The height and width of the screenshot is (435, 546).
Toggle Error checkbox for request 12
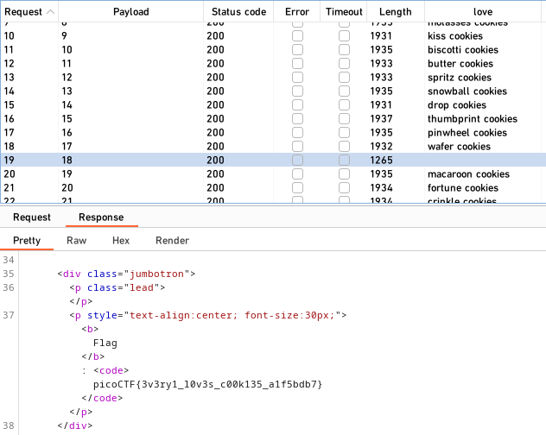tap(297, 63)
